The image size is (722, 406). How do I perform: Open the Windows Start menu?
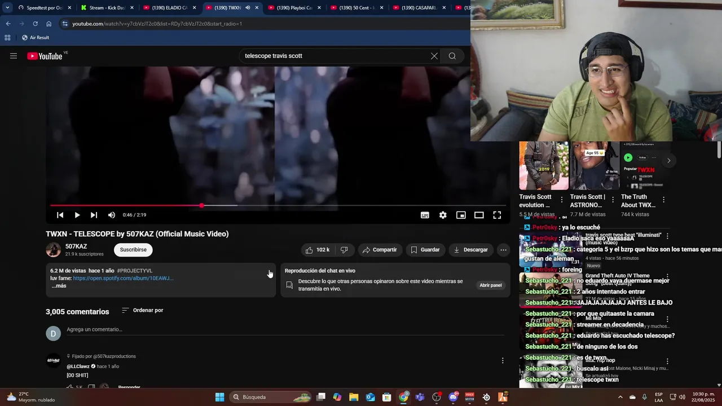pos(219,397)
